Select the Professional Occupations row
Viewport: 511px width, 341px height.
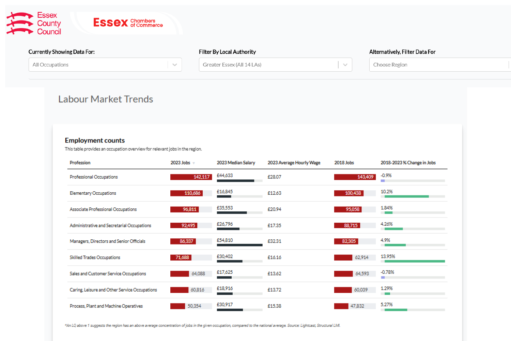pyautogui.click(x=94, y=177)
